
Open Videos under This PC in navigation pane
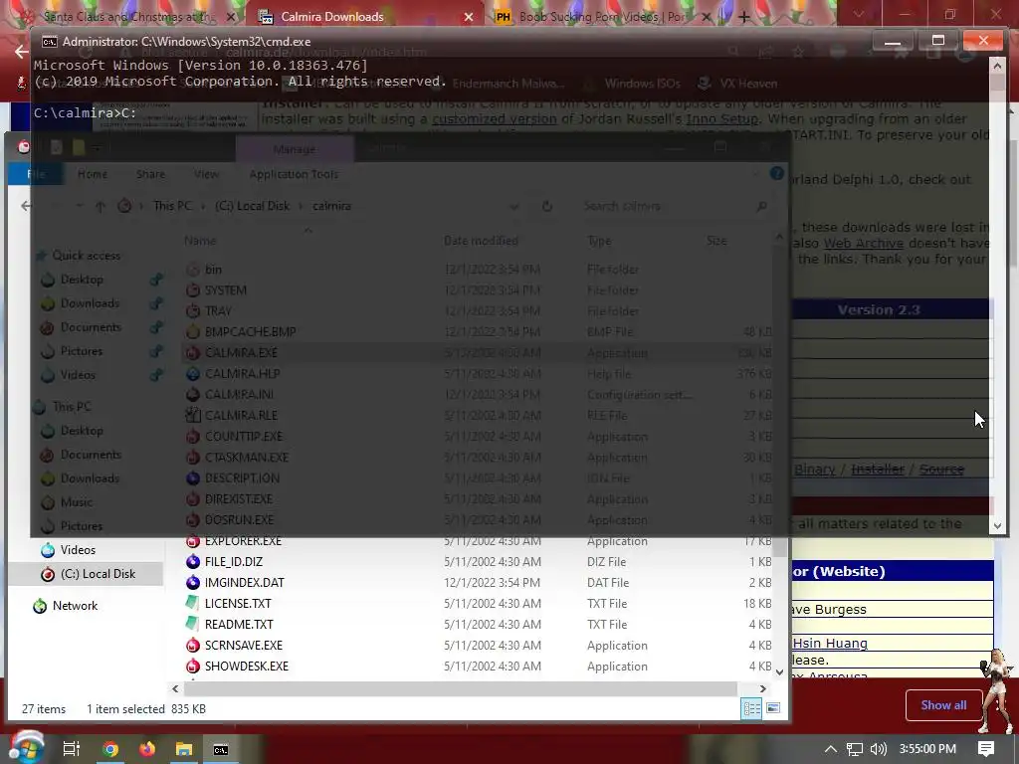pos(78,550)
